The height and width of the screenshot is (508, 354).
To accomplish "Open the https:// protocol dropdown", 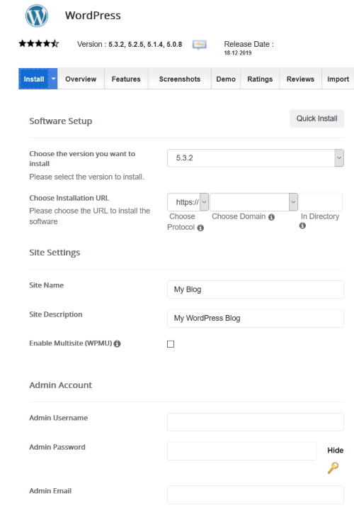I will point(188,202).
